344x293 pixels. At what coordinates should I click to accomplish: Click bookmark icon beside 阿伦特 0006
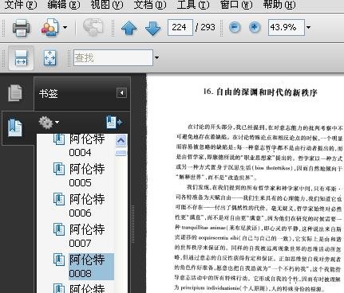point(59,199)
